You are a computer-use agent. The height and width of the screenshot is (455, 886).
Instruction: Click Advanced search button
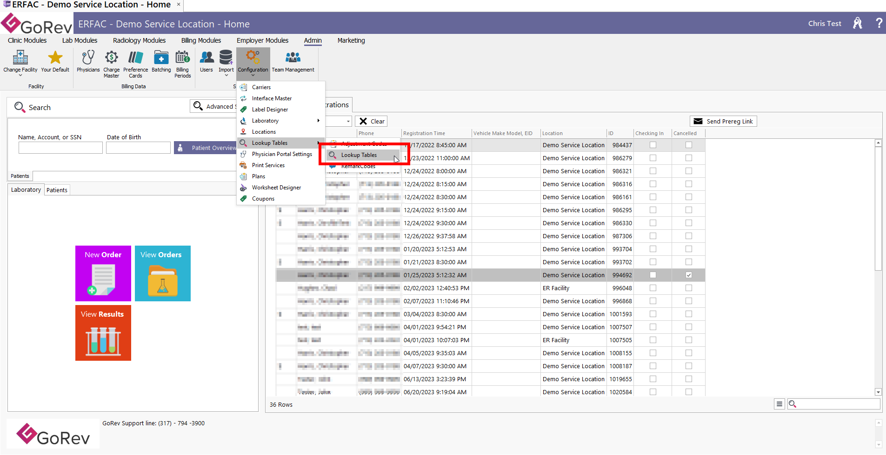point(214,106)
